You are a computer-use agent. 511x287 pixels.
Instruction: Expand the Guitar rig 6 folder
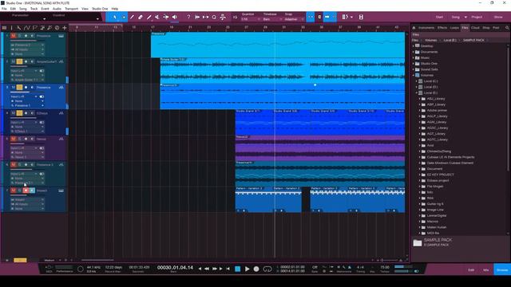(x=419, y=204)
